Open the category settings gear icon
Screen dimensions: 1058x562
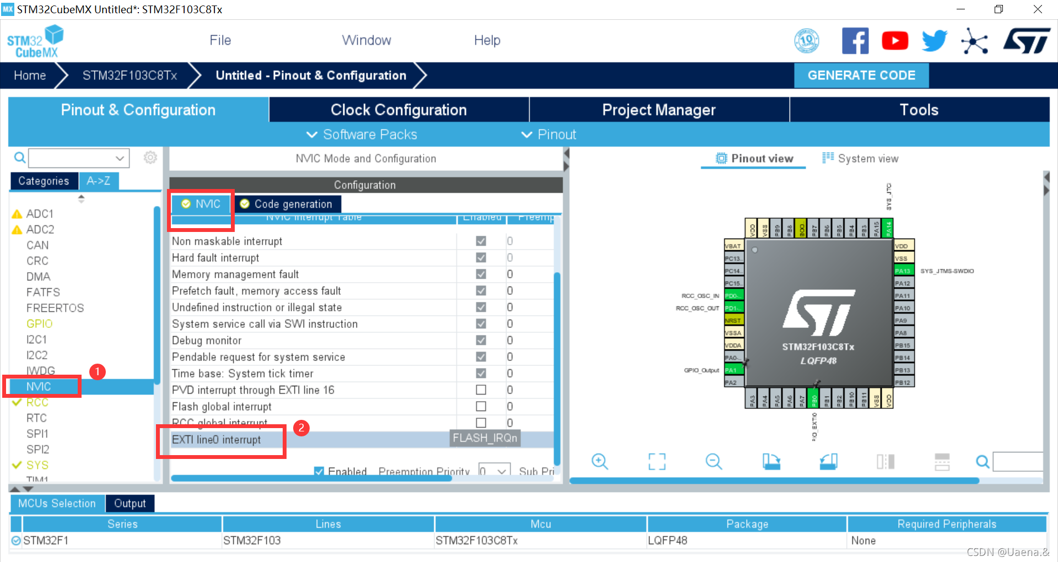click(x=150, y=158)
